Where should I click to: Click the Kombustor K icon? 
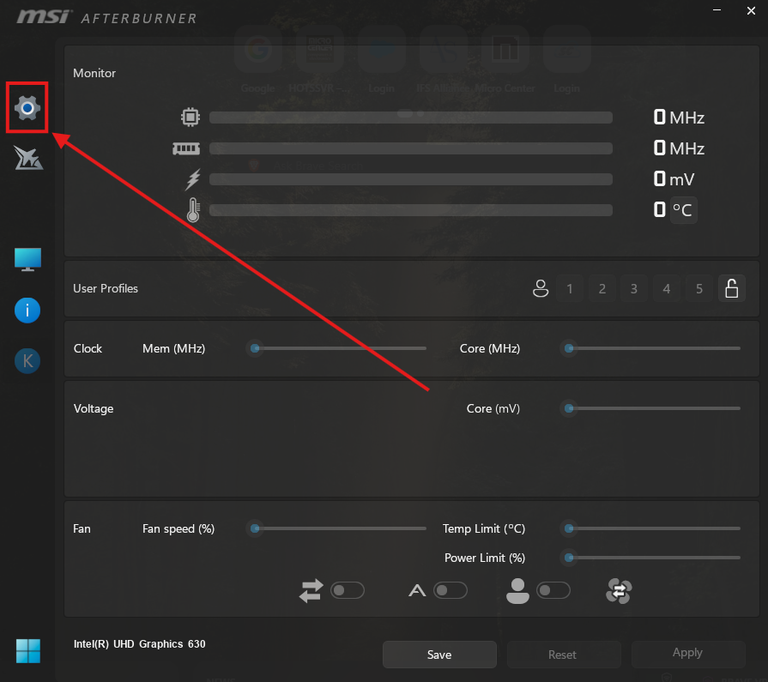pyautogui.click(x=27, y=361)
